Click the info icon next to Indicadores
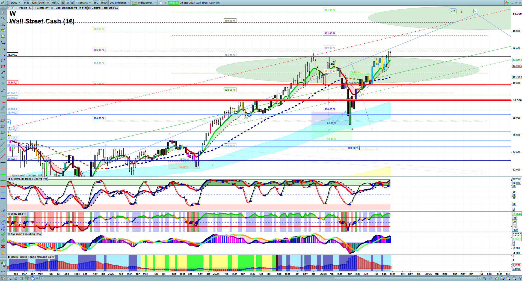The height and width of the screenshot is (281, 522). 161,3
